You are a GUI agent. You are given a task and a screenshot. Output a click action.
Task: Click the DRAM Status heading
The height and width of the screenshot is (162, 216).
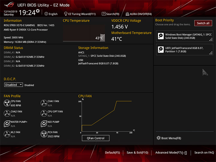click(x=13, y=48)
